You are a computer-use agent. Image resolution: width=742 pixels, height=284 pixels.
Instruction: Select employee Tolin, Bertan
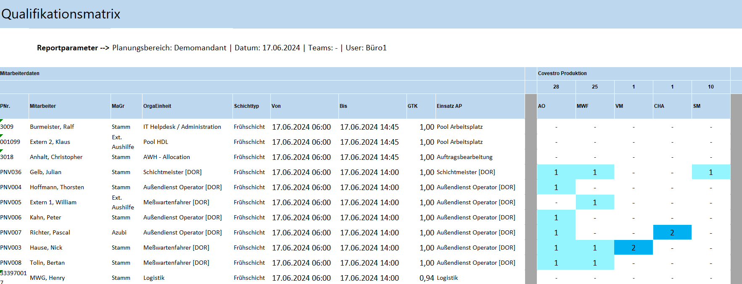point(47,263)
